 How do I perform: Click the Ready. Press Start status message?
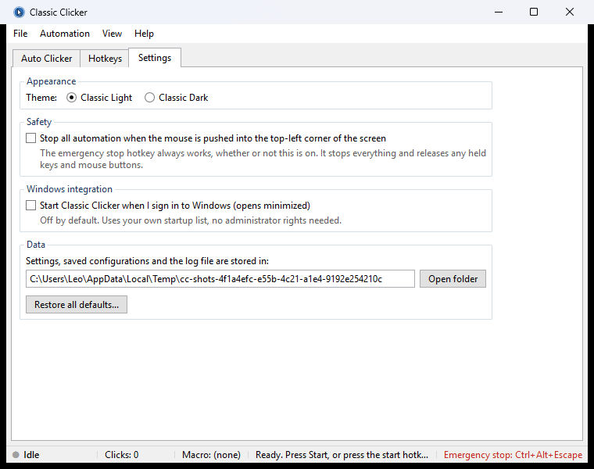[x=342, y=455]
